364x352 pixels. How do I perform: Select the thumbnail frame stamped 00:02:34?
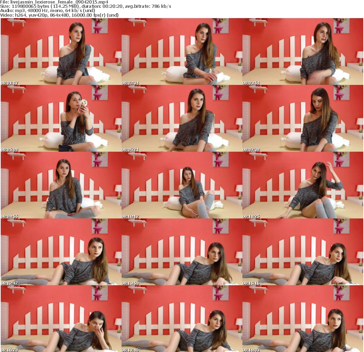click(182, 52)
